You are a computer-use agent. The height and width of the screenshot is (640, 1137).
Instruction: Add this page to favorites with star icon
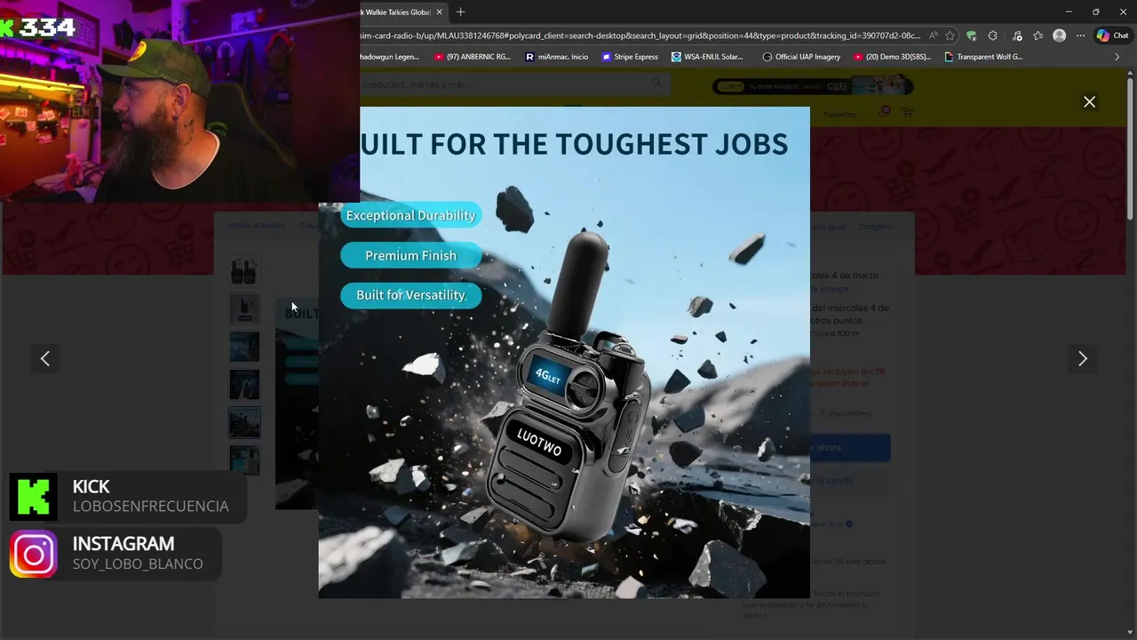click(950, 36)
